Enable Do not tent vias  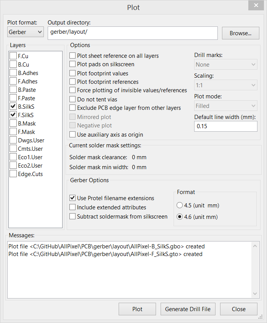coord(72,99)
